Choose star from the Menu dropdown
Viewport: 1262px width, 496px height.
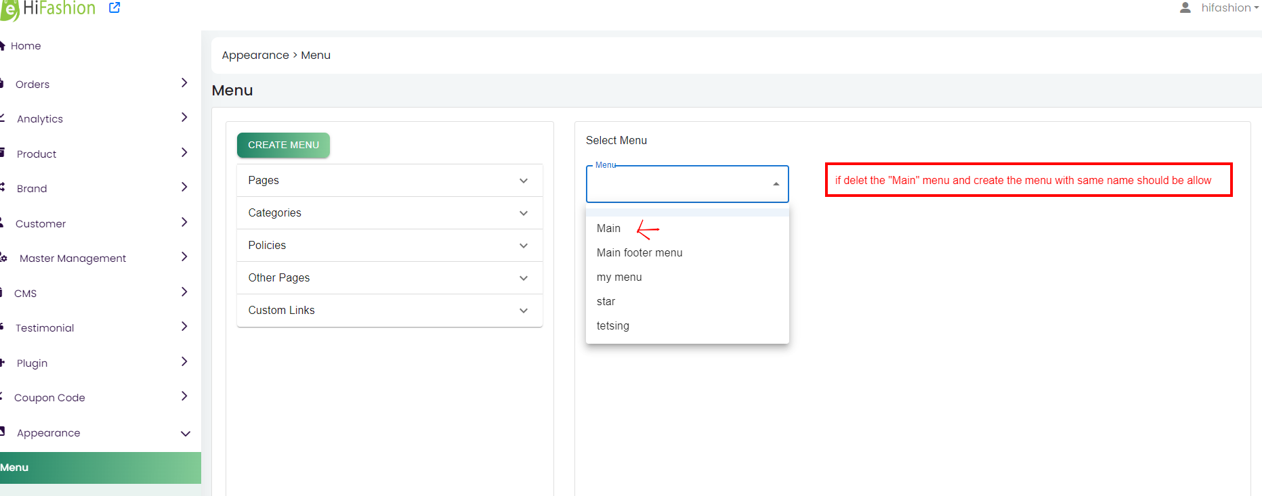[688, 302]
